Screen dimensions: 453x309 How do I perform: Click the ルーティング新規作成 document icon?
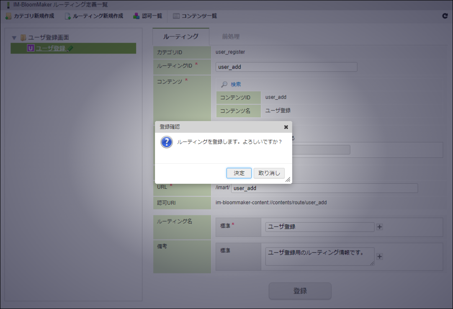67,16
